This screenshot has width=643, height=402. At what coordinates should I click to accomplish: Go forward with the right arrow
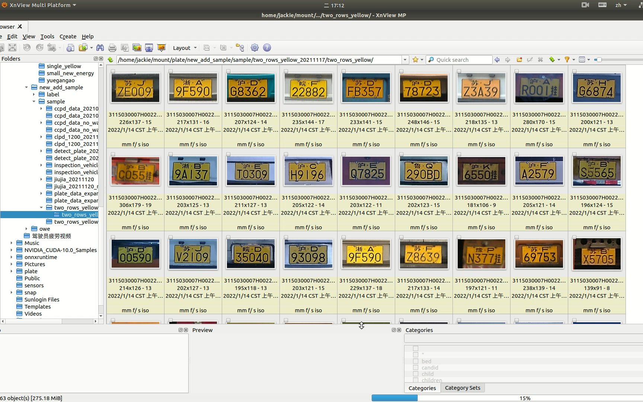(x=508, y=60)
